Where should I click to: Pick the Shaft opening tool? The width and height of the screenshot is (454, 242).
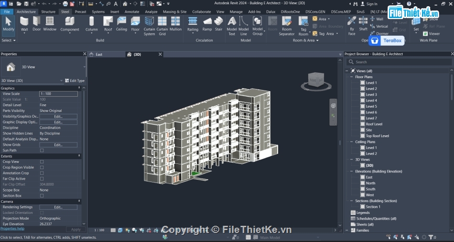click(363, 24)
